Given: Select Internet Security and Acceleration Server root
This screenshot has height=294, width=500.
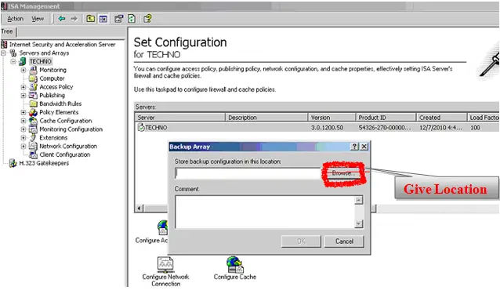Looking at the screenshot, I should click(62, 45).
